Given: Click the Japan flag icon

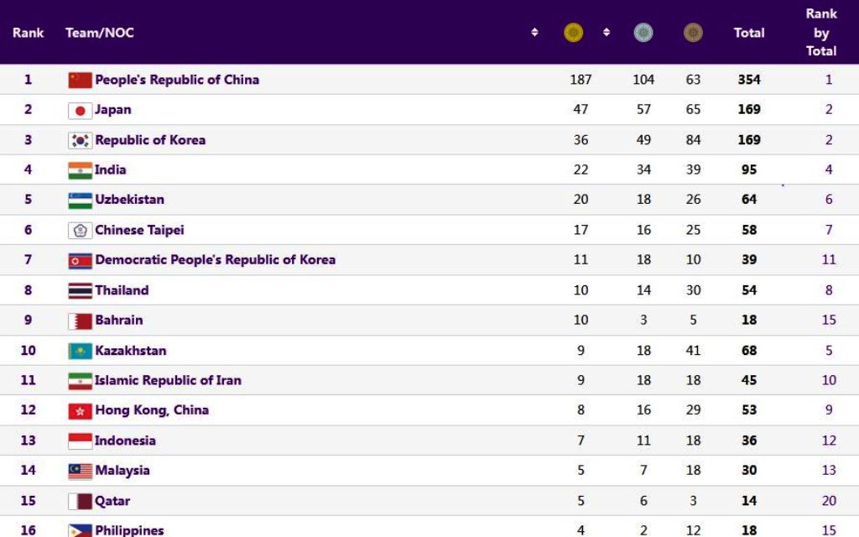Looking at the screenshot, I should (80, 111).
